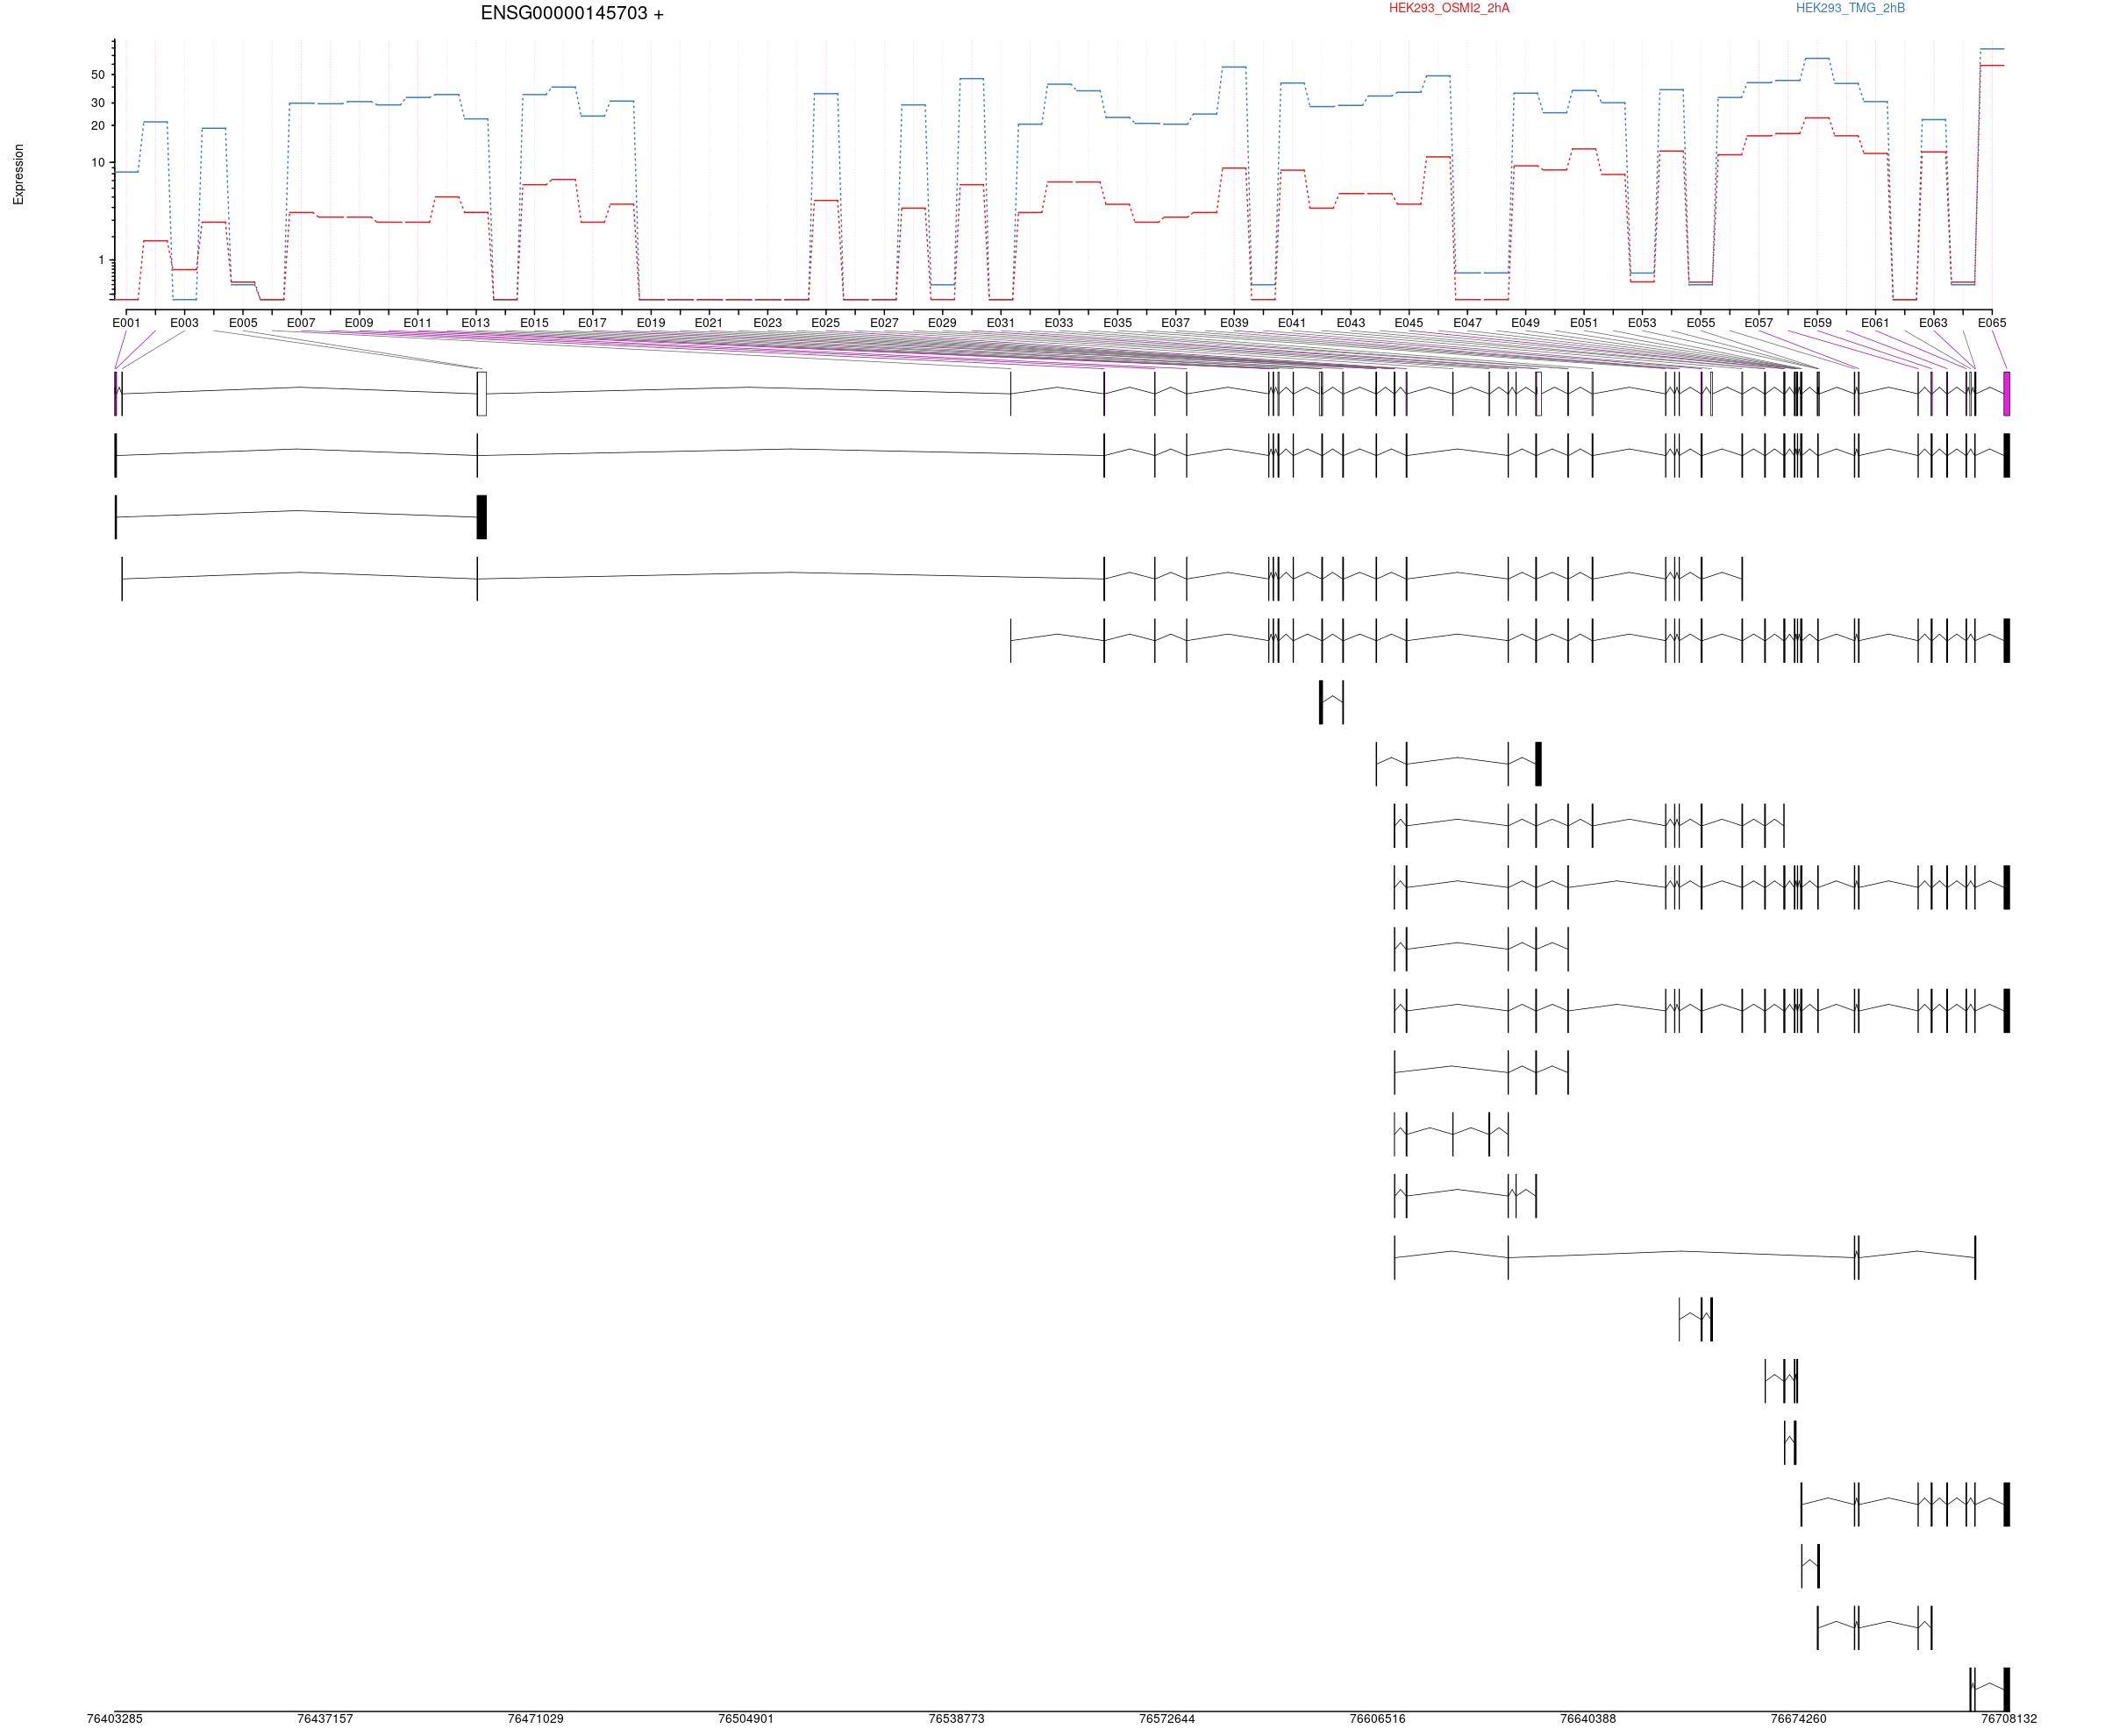Viewport: 2105px width, 1736px height.
Task: Click y-axis tick value 1
Action: 101,260
